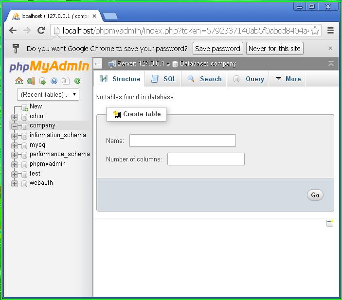Click the Database: company breadcrumb link
This screenshot has width=342, height=300.
[208, 64]
